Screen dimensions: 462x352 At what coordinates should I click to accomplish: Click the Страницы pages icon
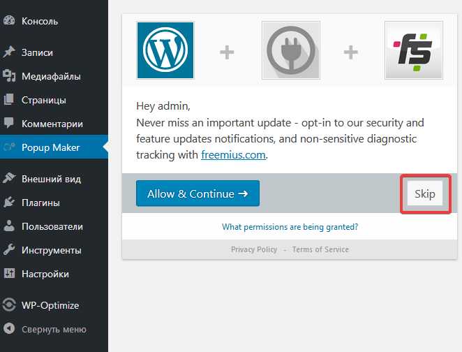point(9,99)
